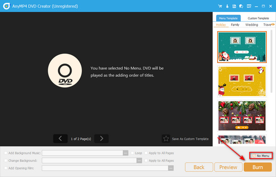Enable Add Opening Film checkbox

click(x=6, y=168)
